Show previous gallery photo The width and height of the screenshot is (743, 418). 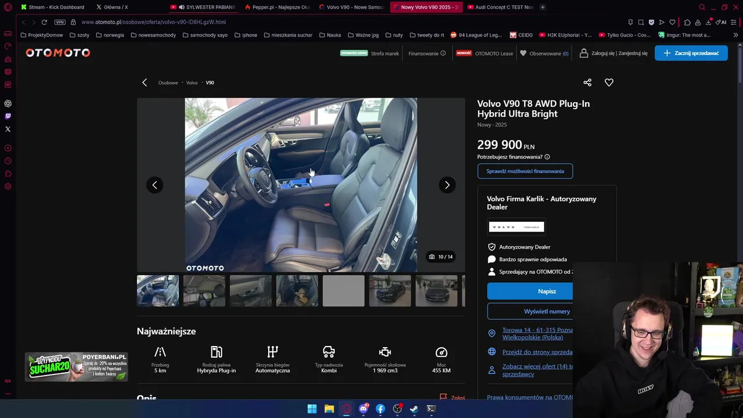tap(154, 185)
